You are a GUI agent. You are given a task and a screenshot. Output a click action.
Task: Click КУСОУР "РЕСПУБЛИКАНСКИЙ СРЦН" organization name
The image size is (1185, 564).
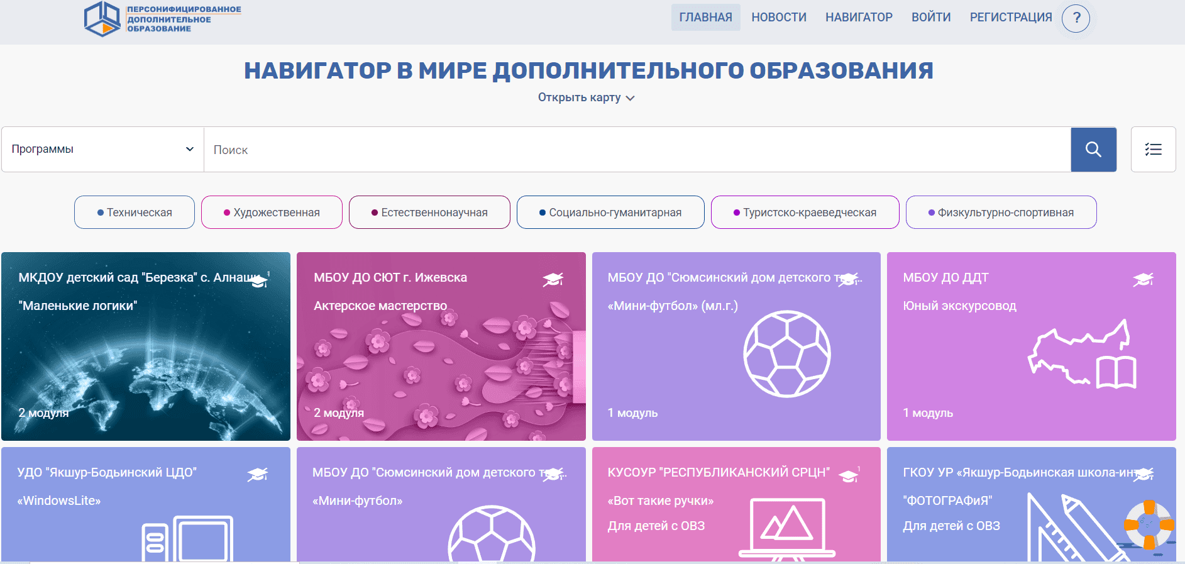719,473
